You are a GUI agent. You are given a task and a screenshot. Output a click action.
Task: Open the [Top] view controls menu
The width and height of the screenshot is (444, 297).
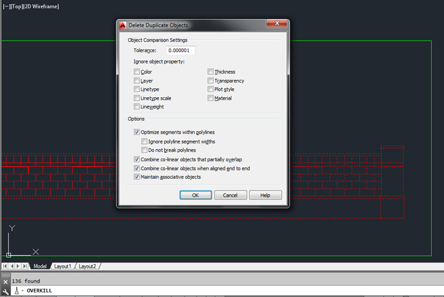tap(16, 6)
